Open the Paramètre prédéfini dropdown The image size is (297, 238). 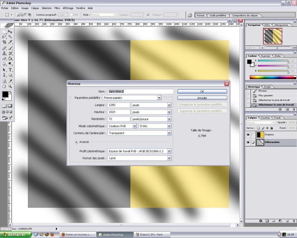159,98
